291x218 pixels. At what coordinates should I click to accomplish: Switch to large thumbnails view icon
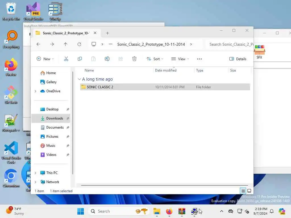pos(249,190)
